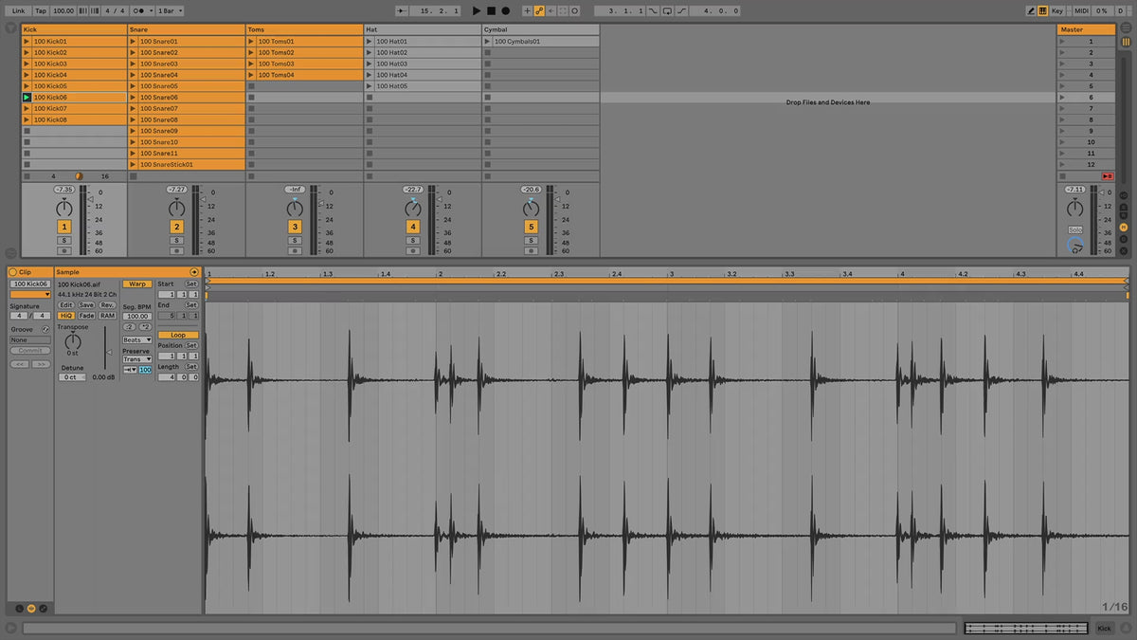Open the Groove Pool hot-swap icon
The image size is (1137, 640).
tap(45, 329)
